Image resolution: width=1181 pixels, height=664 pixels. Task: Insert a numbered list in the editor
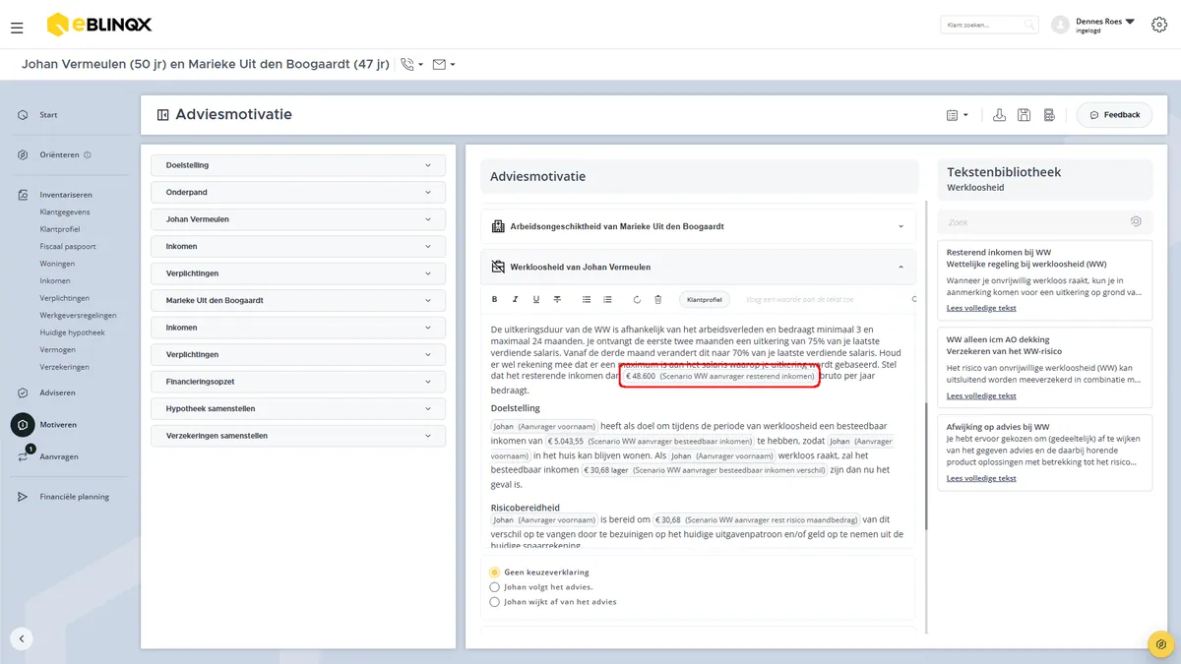(607, 299)
